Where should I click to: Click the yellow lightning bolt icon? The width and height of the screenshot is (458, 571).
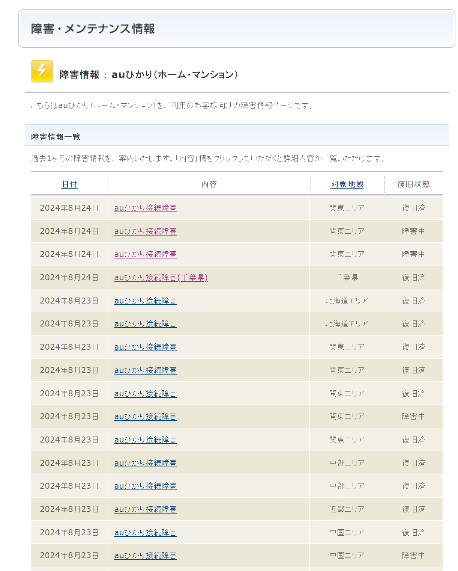point(42,71)
